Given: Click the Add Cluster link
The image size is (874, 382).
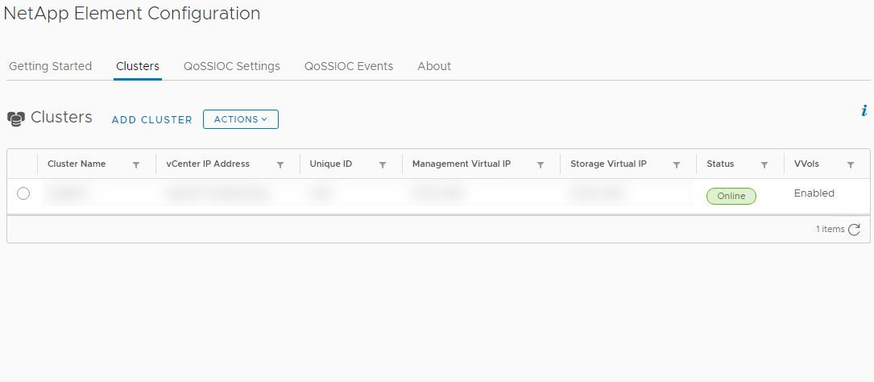Looking at the screenshot, I should tap(152, 120).
